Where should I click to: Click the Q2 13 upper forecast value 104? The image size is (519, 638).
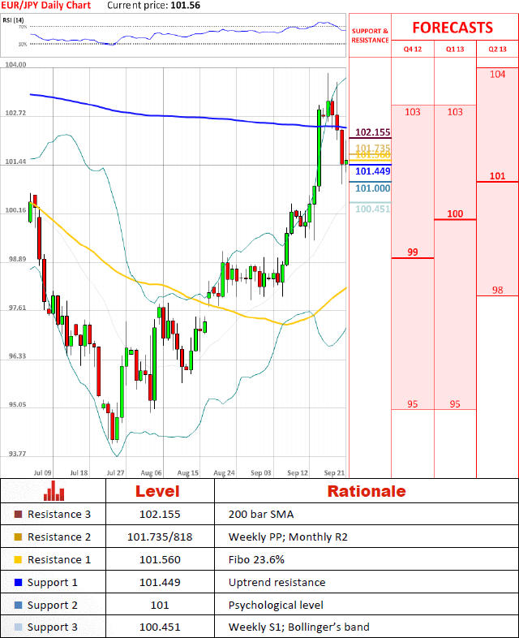(497, 74)
